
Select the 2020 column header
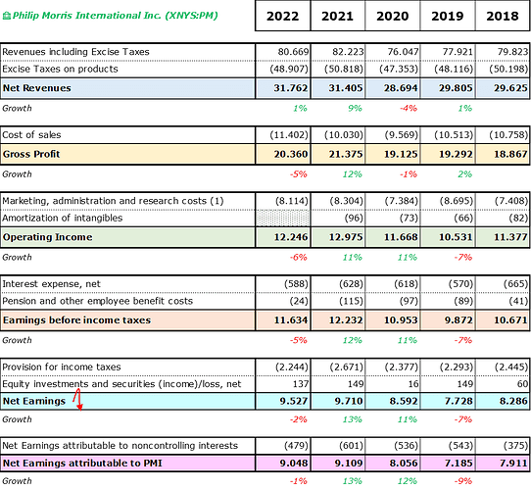(393, 16)
